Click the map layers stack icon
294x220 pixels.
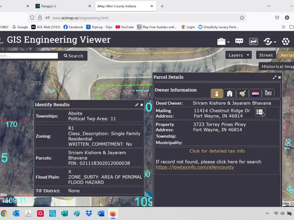point(254,41)
